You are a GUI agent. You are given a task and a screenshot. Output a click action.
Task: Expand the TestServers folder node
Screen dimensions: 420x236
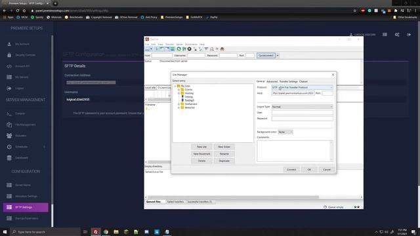pyautogui.click(x=178, y=104)
